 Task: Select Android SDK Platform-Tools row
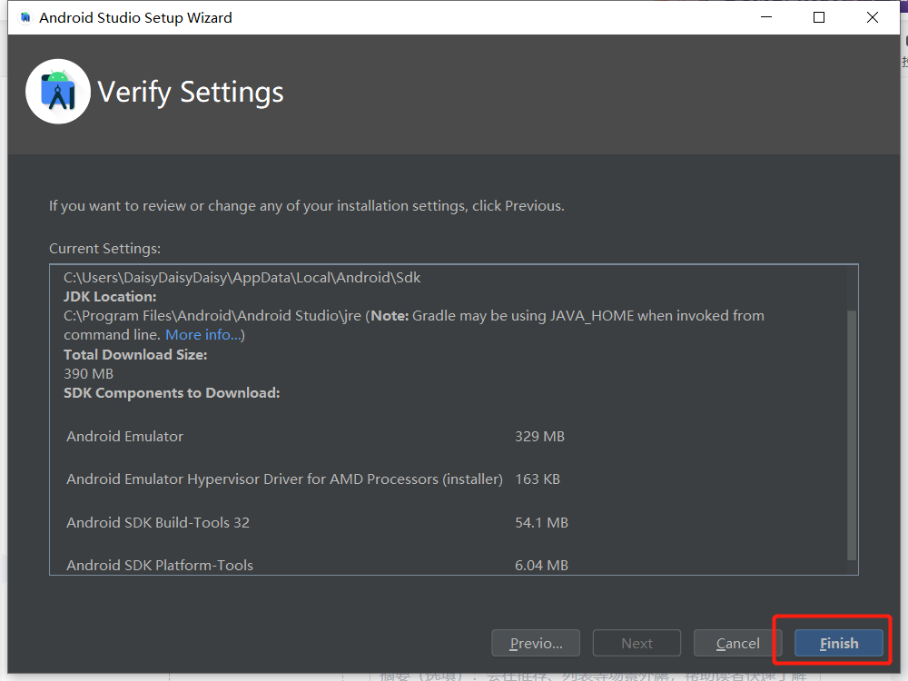(x=316, y=565)
